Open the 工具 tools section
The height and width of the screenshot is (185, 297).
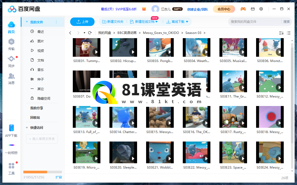(x=11, y=169)
